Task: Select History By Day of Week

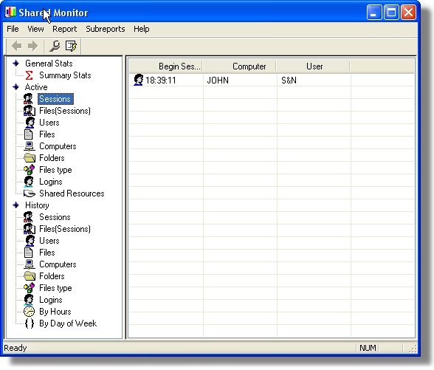Action: [68, 323]
